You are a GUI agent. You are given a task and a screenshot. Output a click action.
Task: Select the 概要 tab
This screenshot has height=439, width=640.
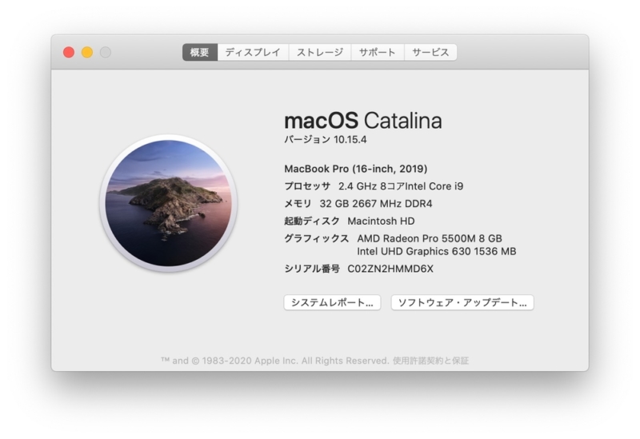click(199, 52)
